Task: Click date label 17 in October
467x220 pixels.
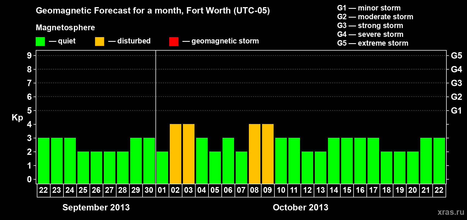Action: tap(373, 190)
